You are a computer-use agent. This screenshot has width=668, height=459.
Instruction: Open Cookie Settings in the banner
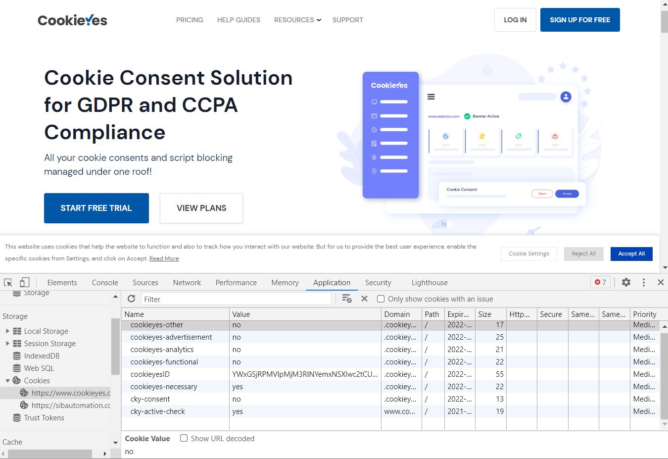tap(529, 254)
